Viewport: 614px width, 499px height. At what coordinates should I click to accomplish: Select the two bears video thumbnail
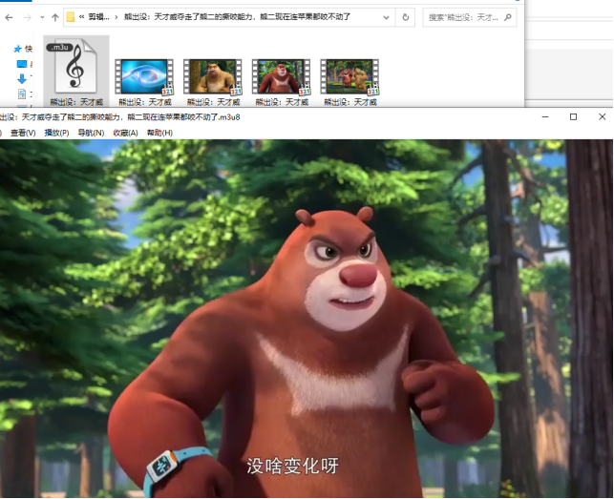tap(350, 77)
